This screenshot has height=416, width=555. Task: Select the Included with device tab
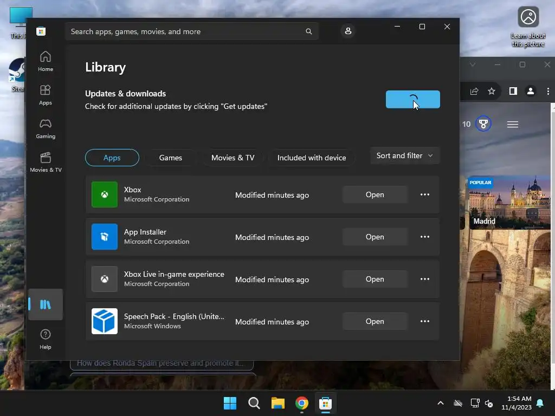tap(312, 158)
